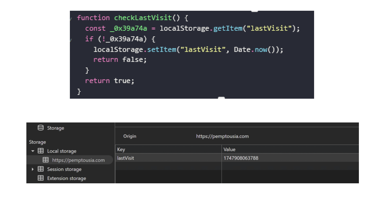Sort by the Key column header
Image resolution: width=385 pixels, height=203 pixels.
[121, 149]
